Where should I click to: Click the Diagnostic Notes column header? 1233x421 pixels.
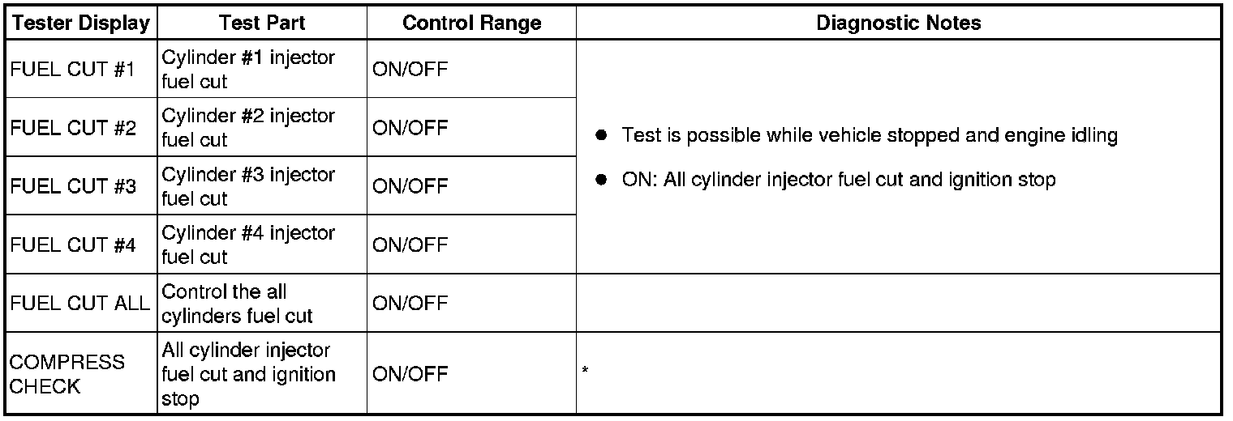coord(898,23)
